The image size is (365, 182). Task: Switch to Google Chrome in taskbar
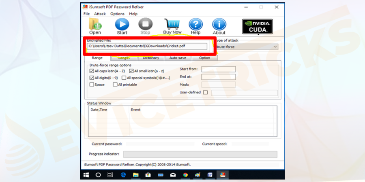click(x=185, y=175)
